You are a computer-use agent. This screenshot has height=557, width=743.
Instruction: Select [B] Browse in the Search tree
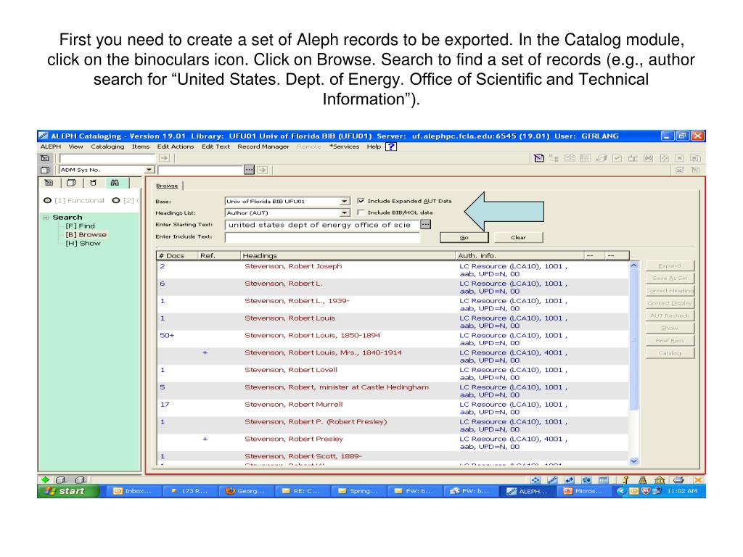tap(86, 234)
